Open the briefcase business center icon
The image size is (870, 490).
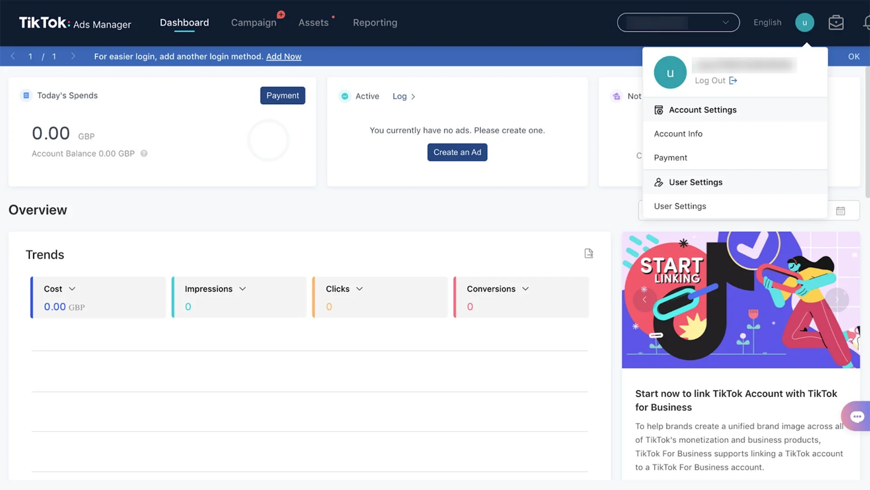pos(836,23)
